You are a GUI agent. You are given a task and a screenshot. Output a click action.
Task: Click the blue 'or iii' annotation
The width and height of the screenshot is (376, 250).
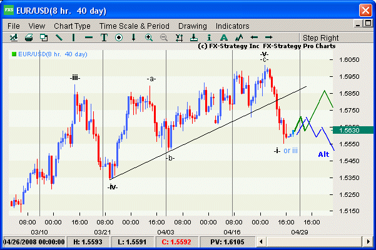[x=290, y=151]
